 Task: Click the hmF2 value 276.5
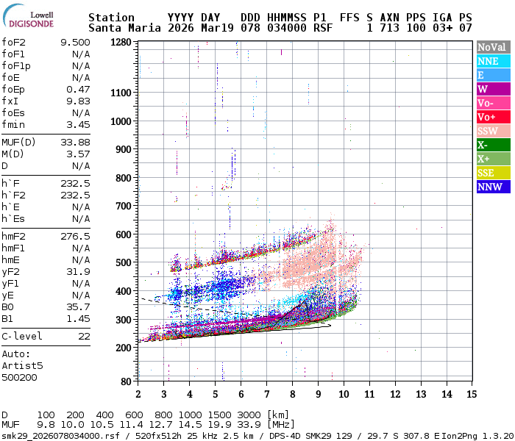pyautogui.click(x=75, y=237)
